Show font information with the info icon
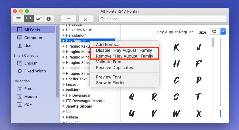This screenshot has width=239, height=130. [49, 19]
